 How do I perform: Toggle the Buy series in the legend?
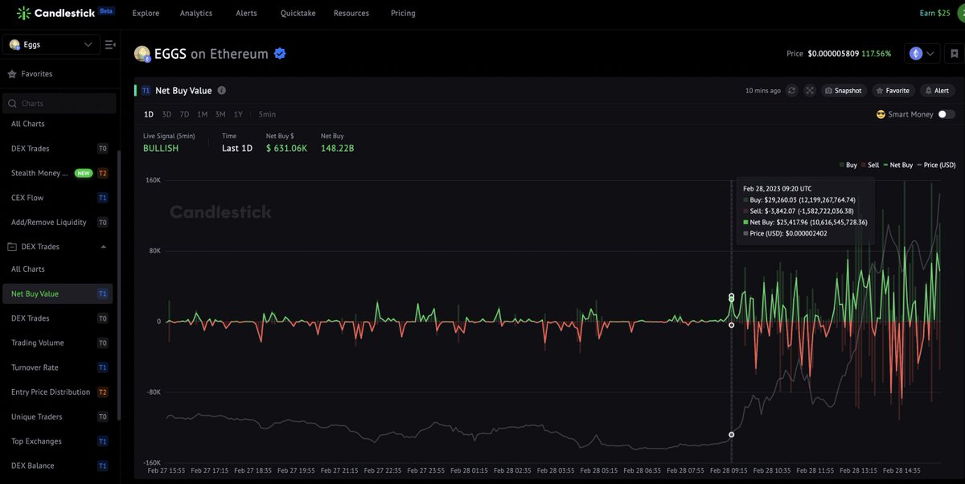coord(848,165)
